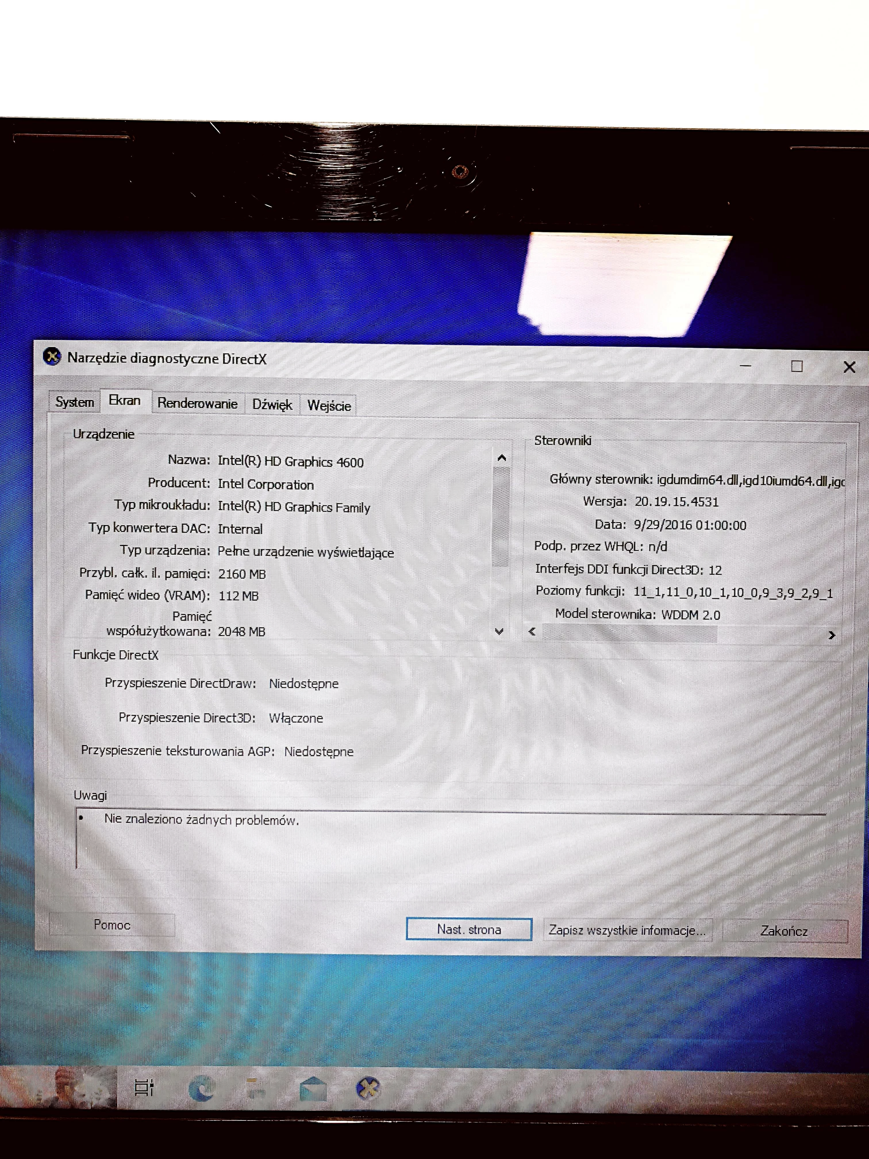Click the Internal DAC value

(x=241, y=529)
